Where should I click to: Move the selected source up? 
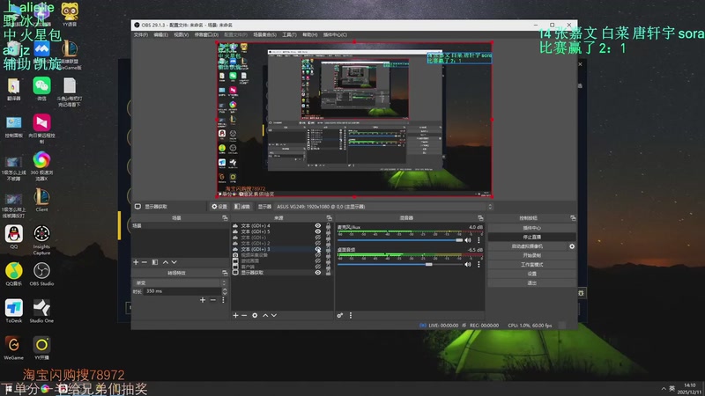click(265, 316)
